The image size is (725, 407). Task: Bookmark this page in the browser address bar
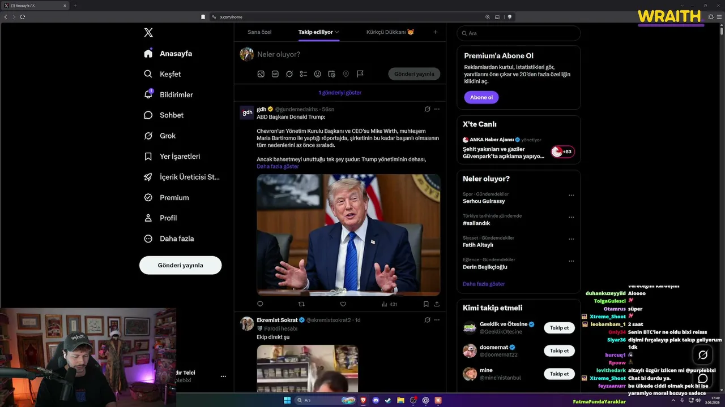pyautogui.click(x=203, y=17)
